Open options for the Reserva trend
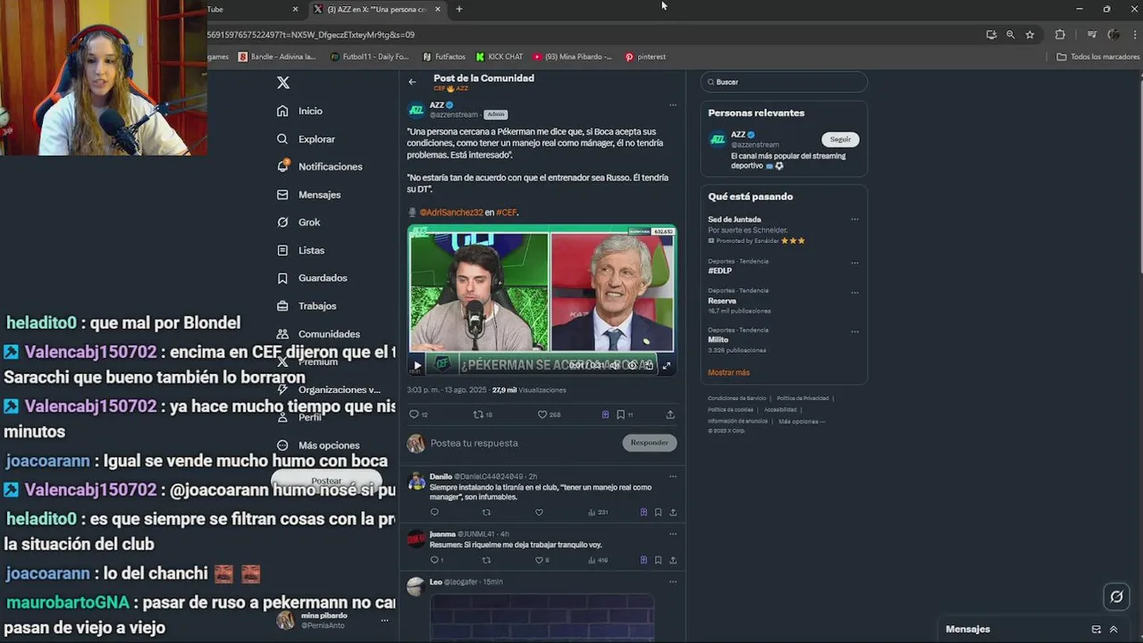The width and height of the screenshot is (1143, 643). pyautogui.click(x=854, y=293)
